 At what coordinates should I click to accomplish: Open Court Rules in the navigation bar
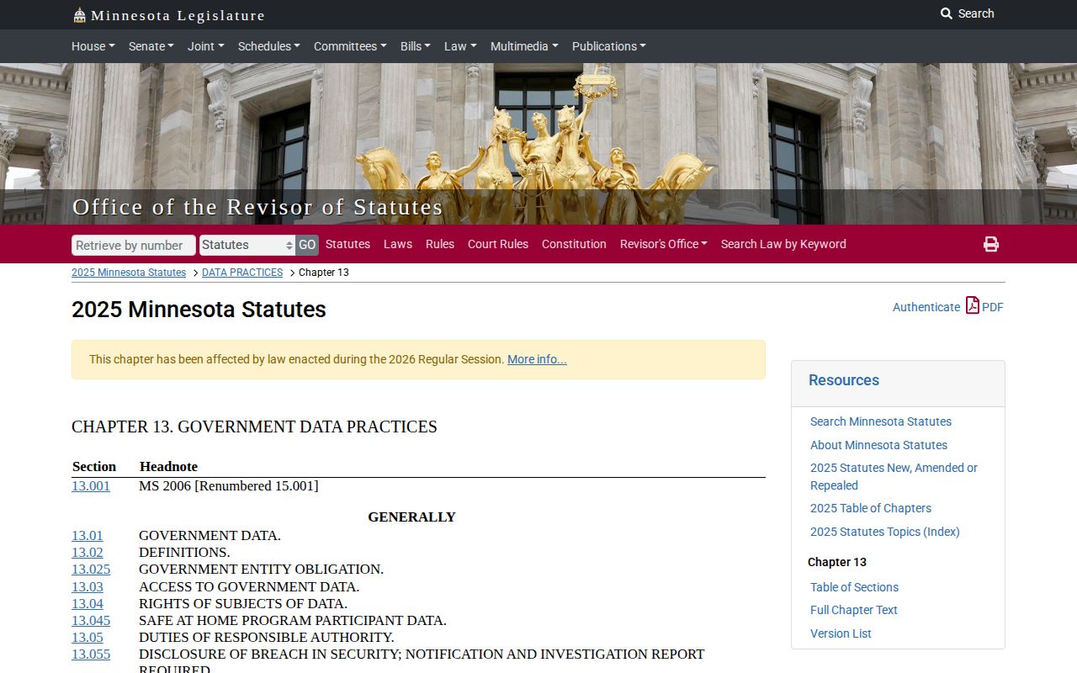click(x=498, y=244)
